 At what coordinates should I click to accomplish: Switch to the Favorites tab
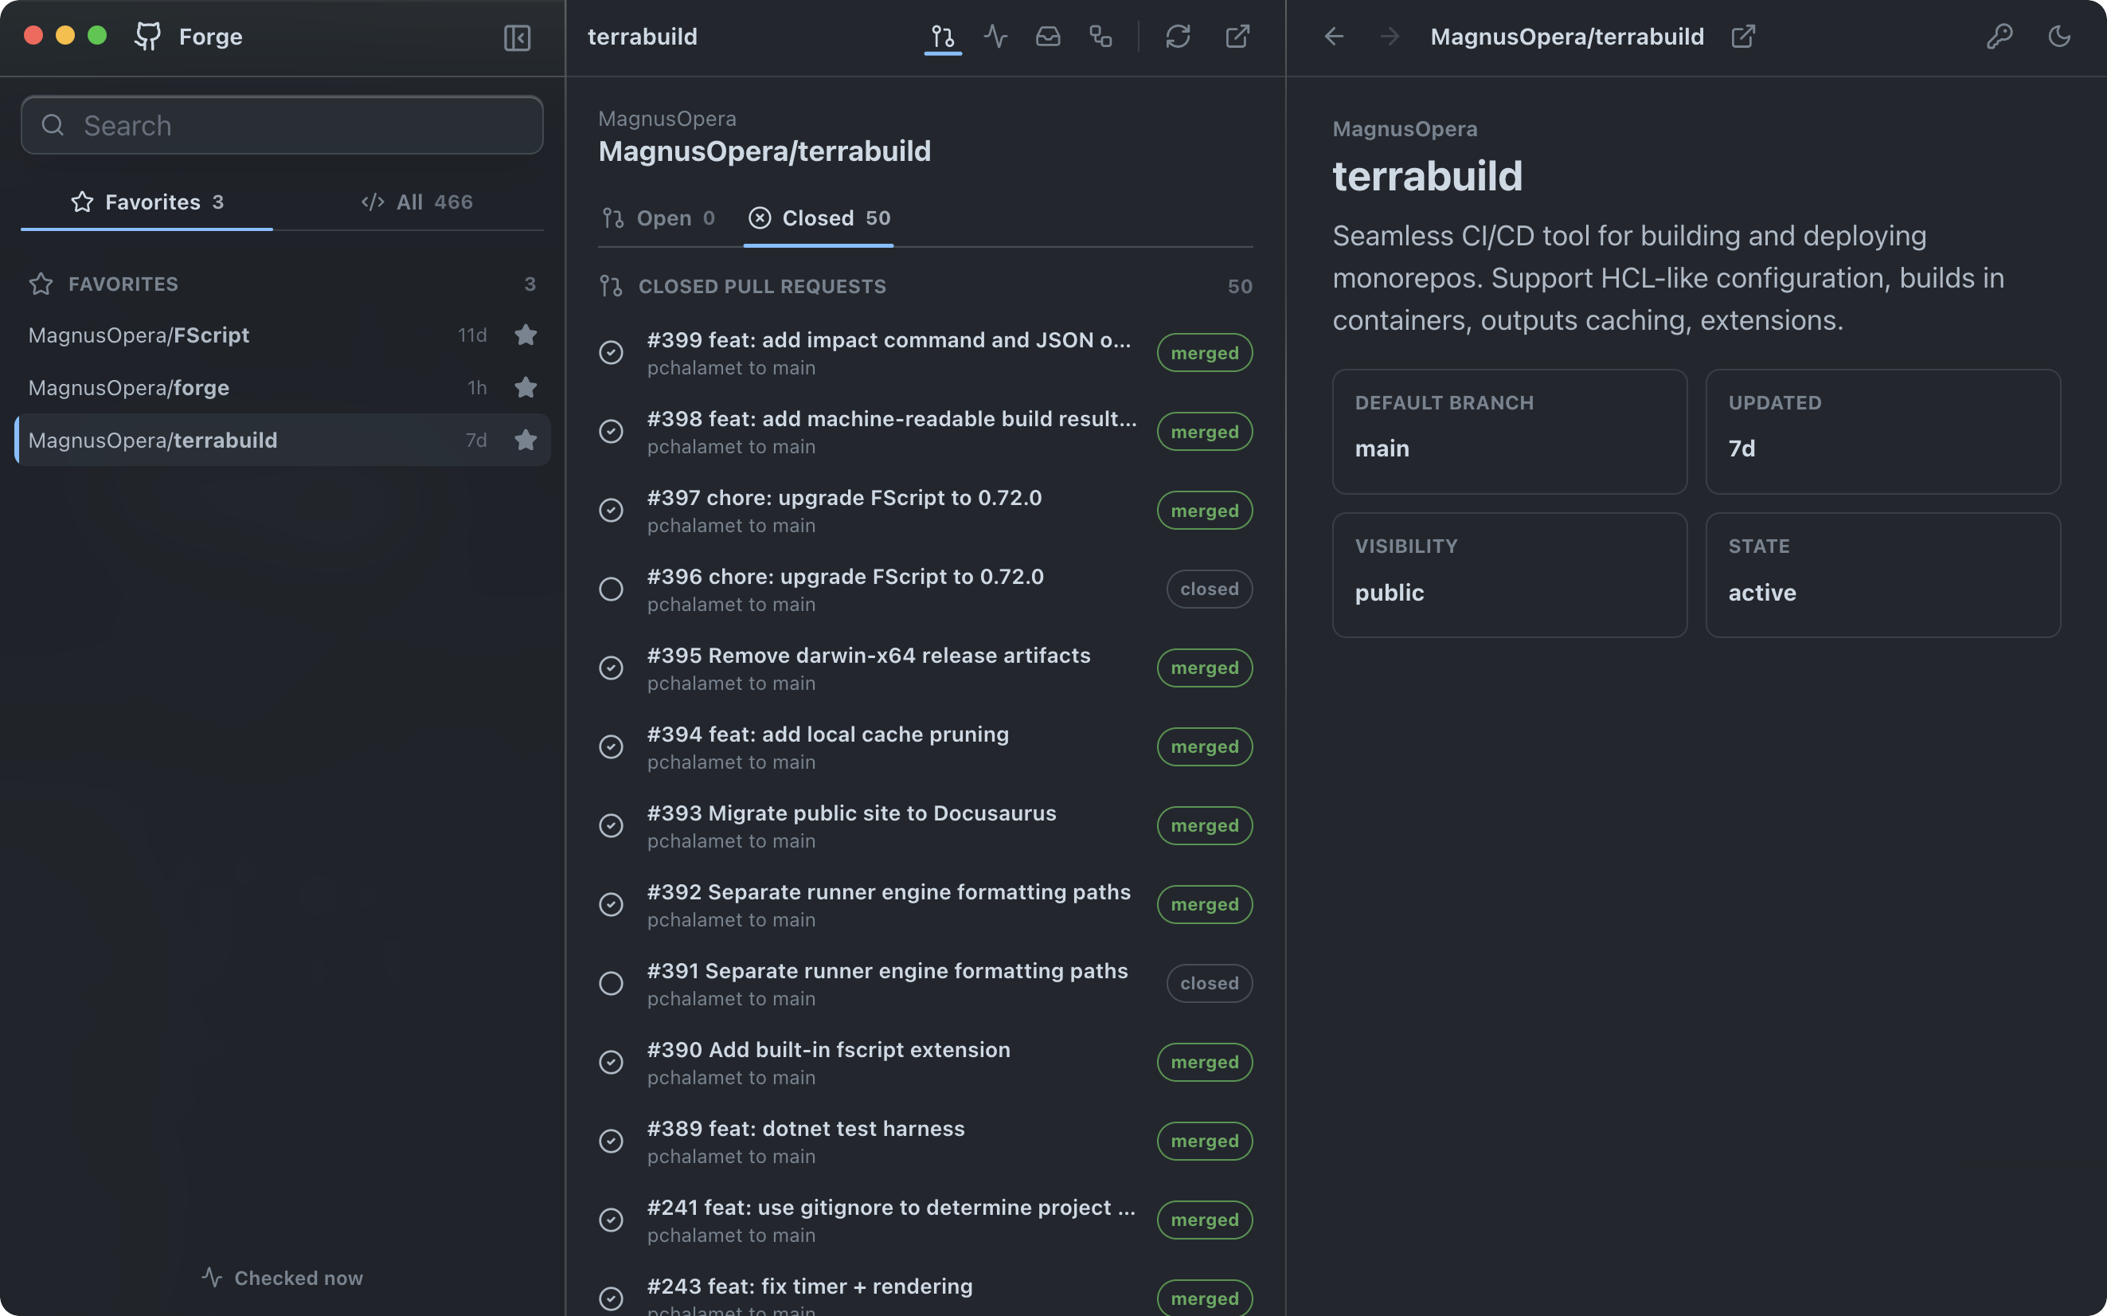[x=147, y=202]
